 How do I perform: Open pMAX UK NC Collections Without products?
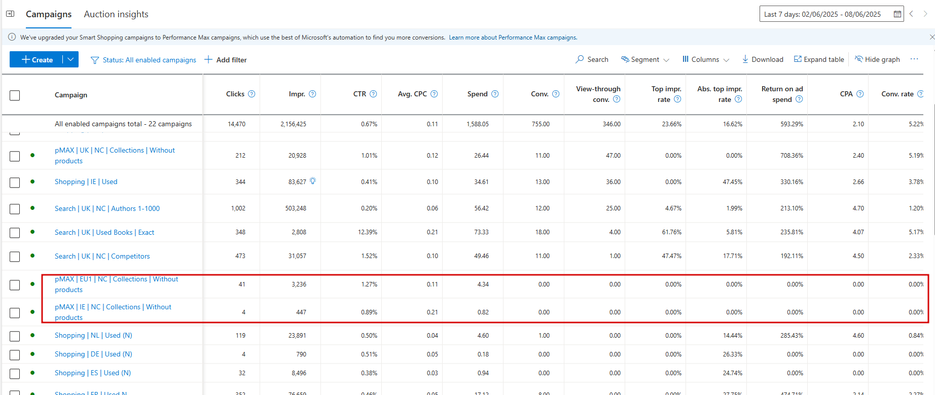coord(115,156)
